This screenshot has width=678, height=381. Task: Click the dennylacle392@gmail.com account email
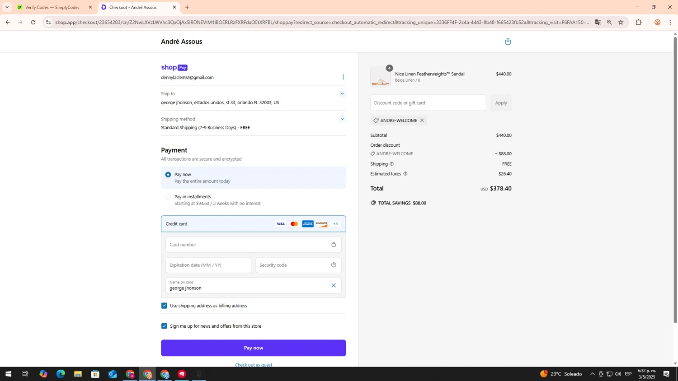click(x=187, y=78)
